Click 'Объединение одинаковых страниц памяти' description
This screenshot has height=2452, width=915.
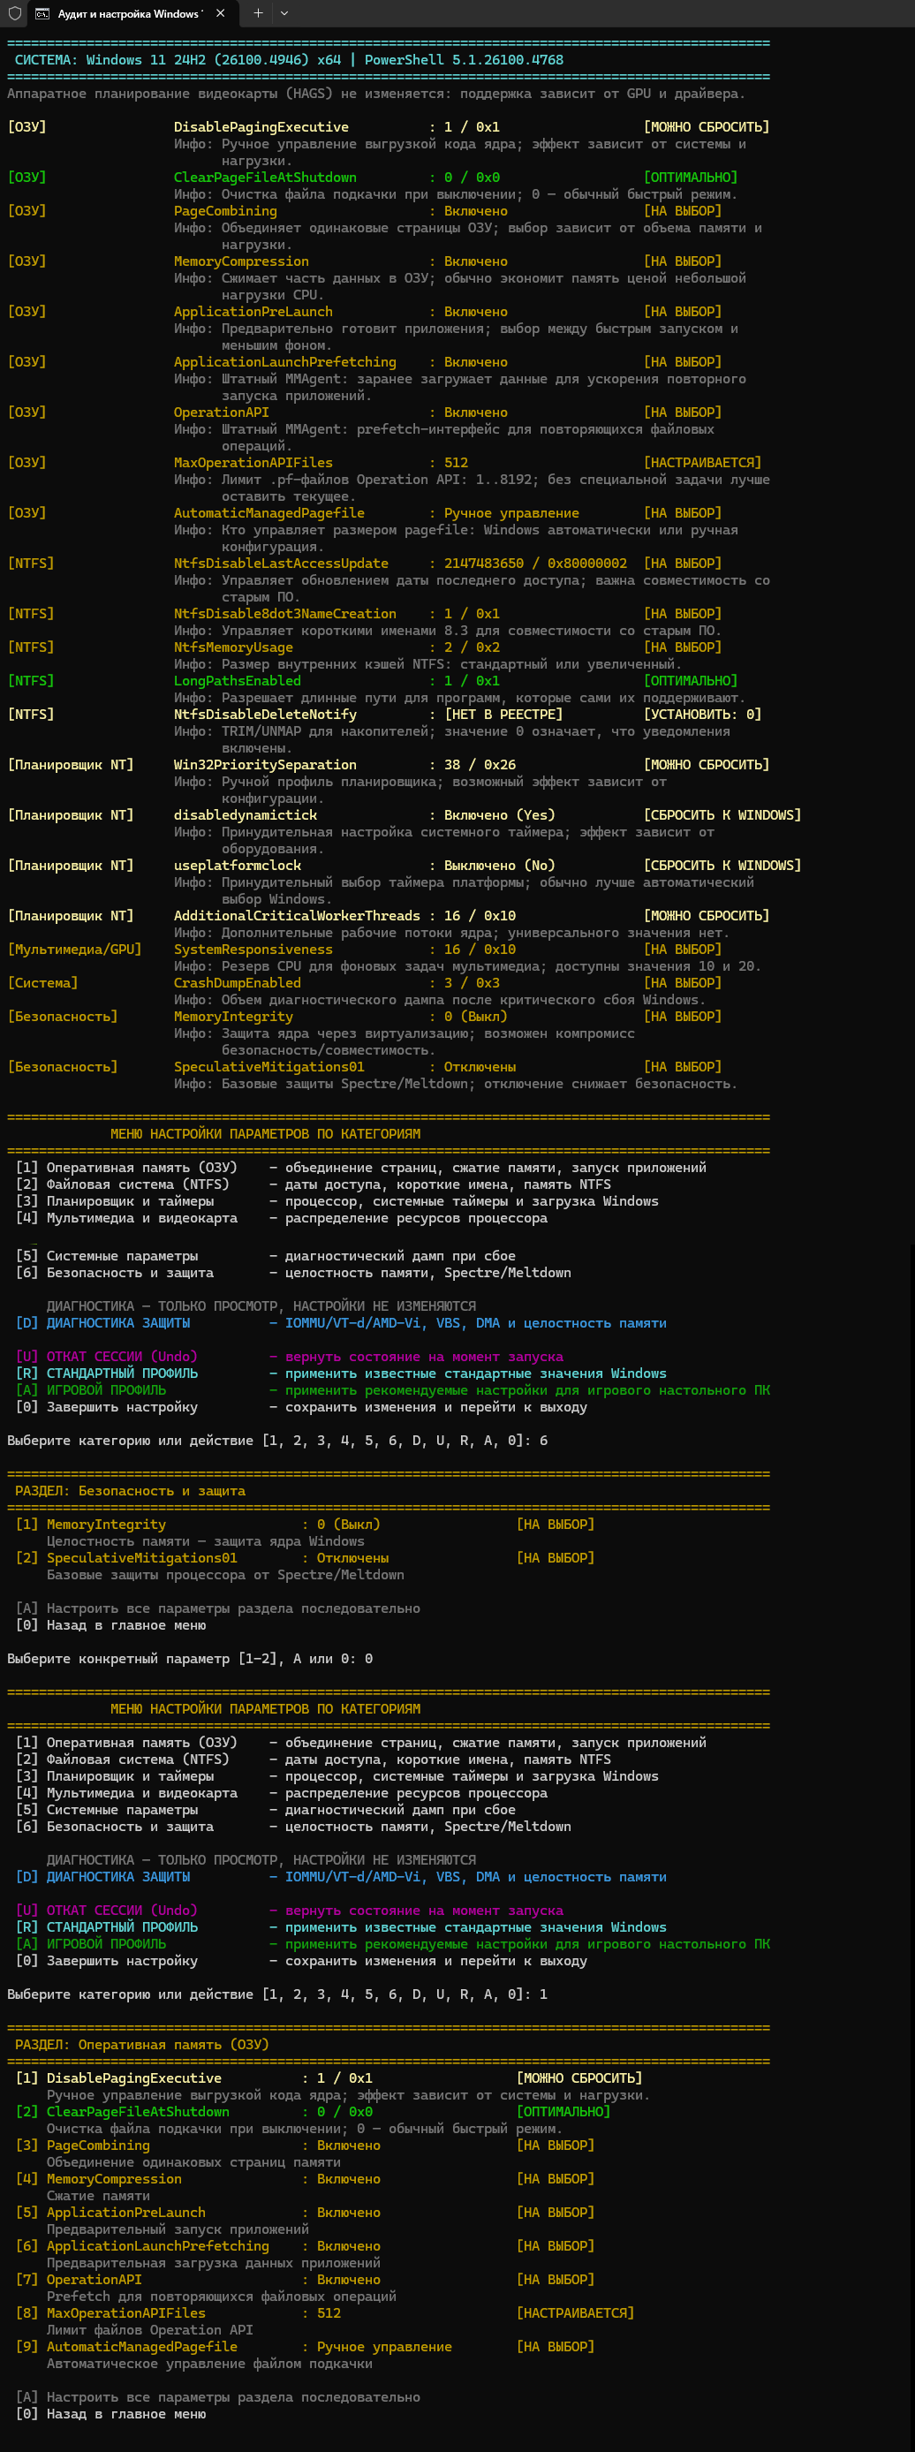click(193, 2161)
